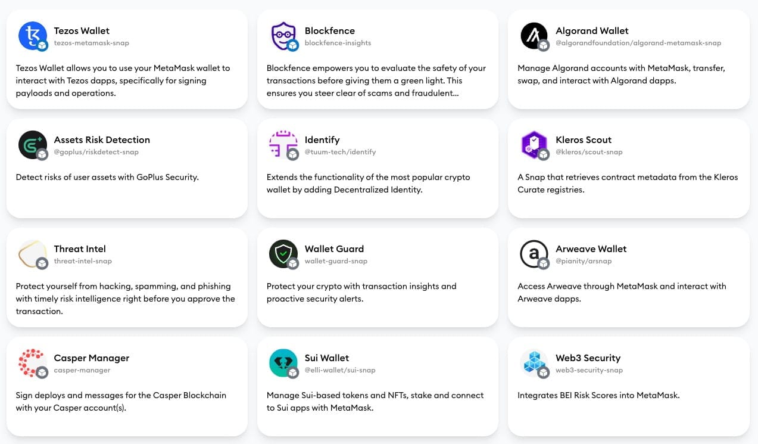Open the Blockfence title link

(x=329, y=31)
